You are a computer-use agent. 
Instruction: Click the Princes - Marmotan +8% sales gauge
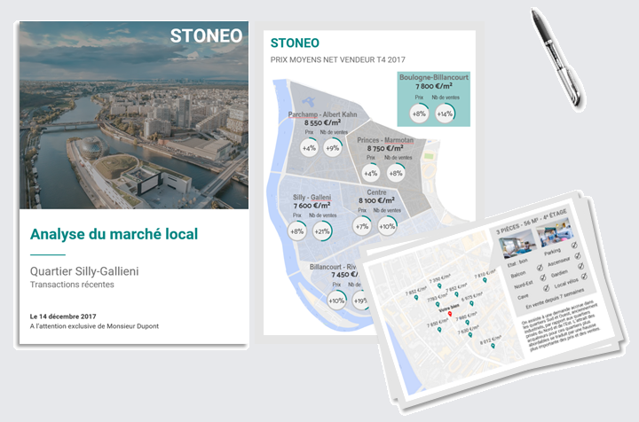pyautogui.click(x=395, y=174)
